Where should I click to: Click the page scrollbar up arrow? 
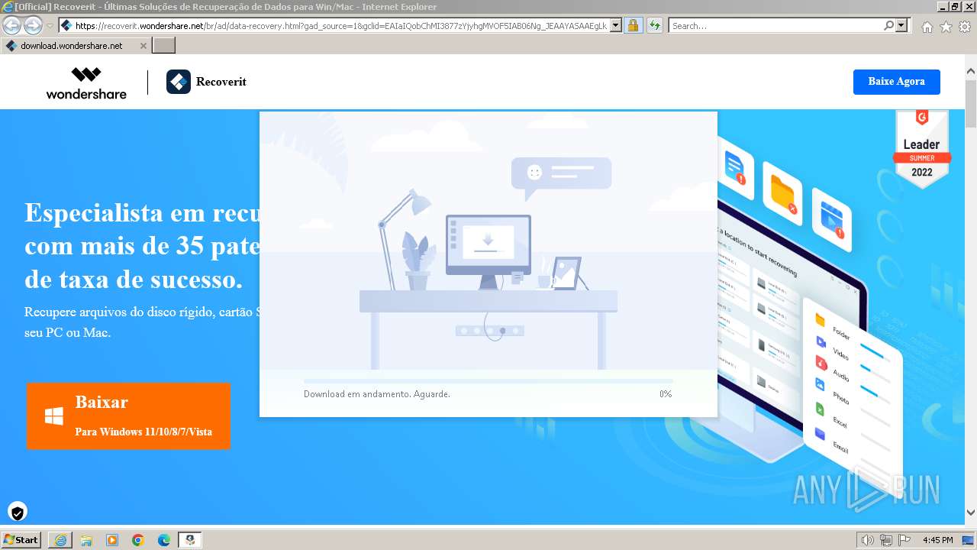point(971,71)
